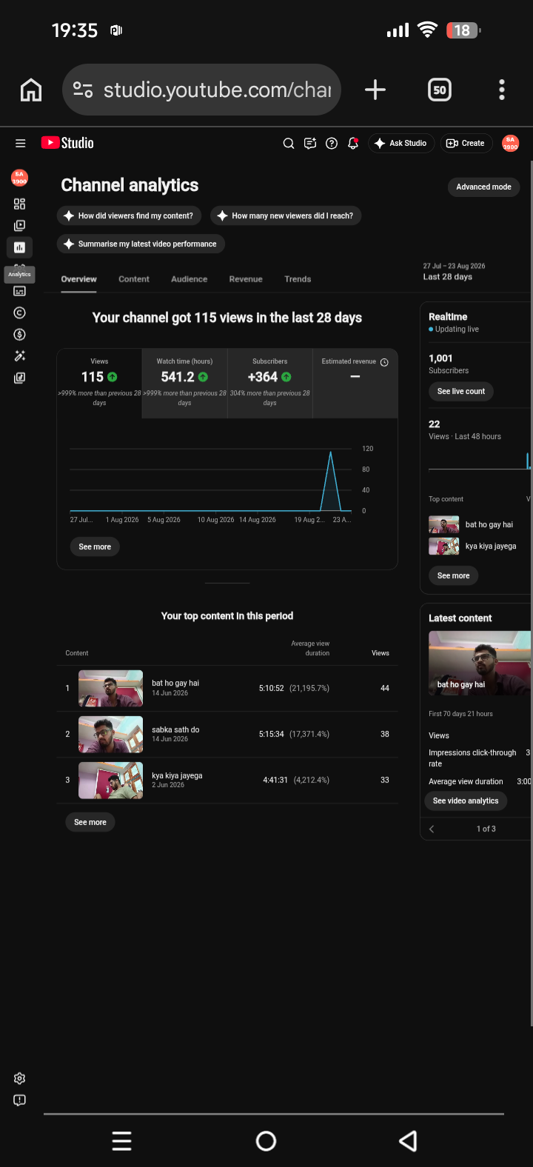The width and height of the screenshot is (533, 1167).
Task: Click See video analytics button
Action: [x=466, y=801]
